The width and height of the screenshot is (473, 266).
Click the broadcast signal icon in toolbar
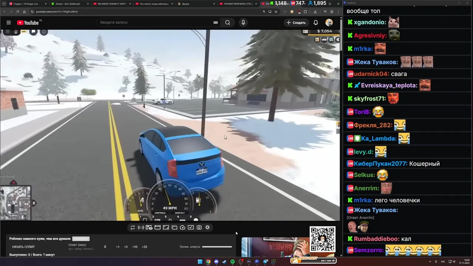click(x=141, y=228)
